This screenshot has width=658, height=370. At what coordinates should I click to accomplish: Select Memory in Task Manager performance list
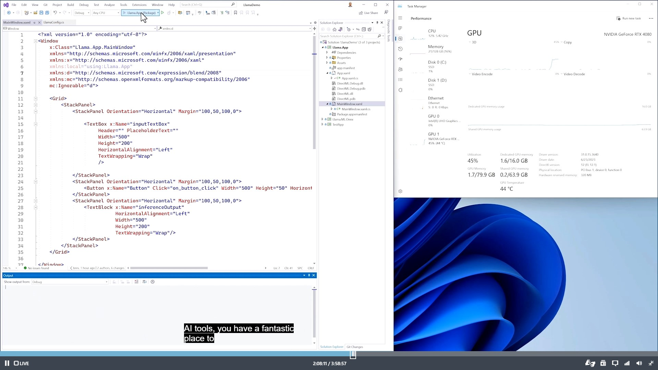click(x=435, y=49)
